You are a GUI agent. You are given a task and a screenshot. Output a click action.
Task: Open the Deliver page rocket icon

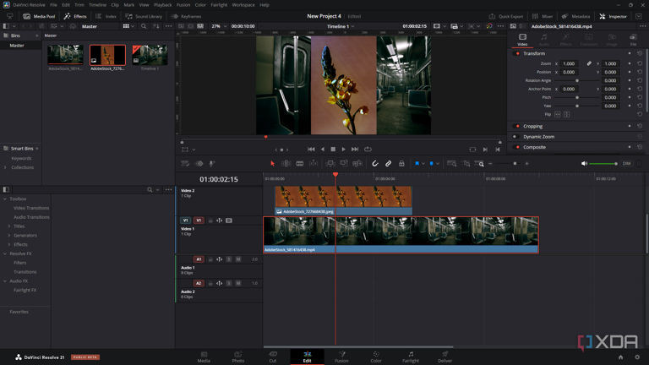click(445, 357)
